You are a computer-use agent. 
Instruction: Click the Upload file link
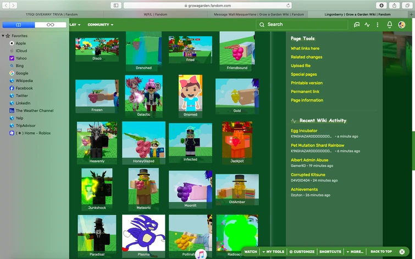pyautogui.click(x=301, y=66)
